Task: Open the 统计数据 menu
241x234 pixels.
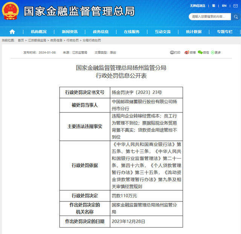Action: click(194, 32)
